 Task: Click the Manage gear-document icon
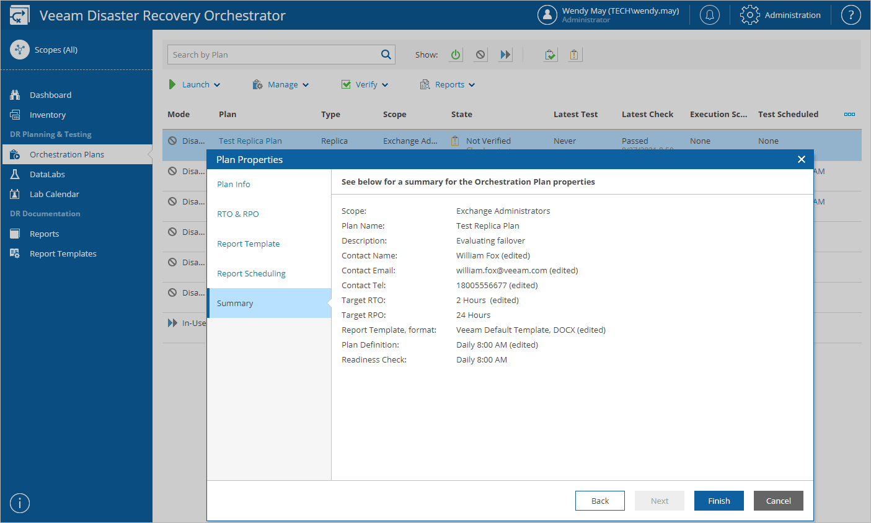pyautogui.click(x=257, y=84)
